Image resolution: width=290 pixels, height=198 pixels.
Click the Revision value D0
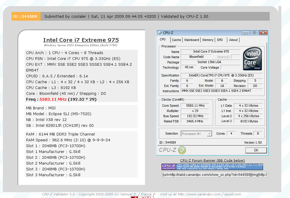(255, 86)
